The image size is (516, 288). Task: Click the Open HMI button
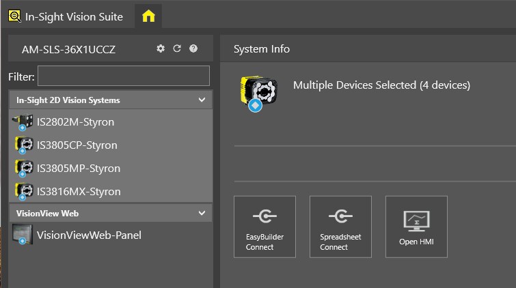(416, 227)
